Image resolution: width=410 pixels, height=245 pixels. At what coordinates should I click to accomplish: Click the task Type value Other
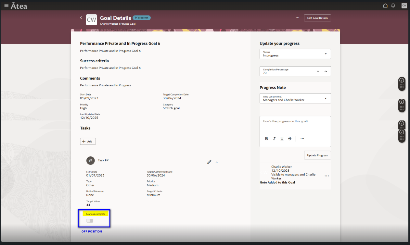point(90,185)
